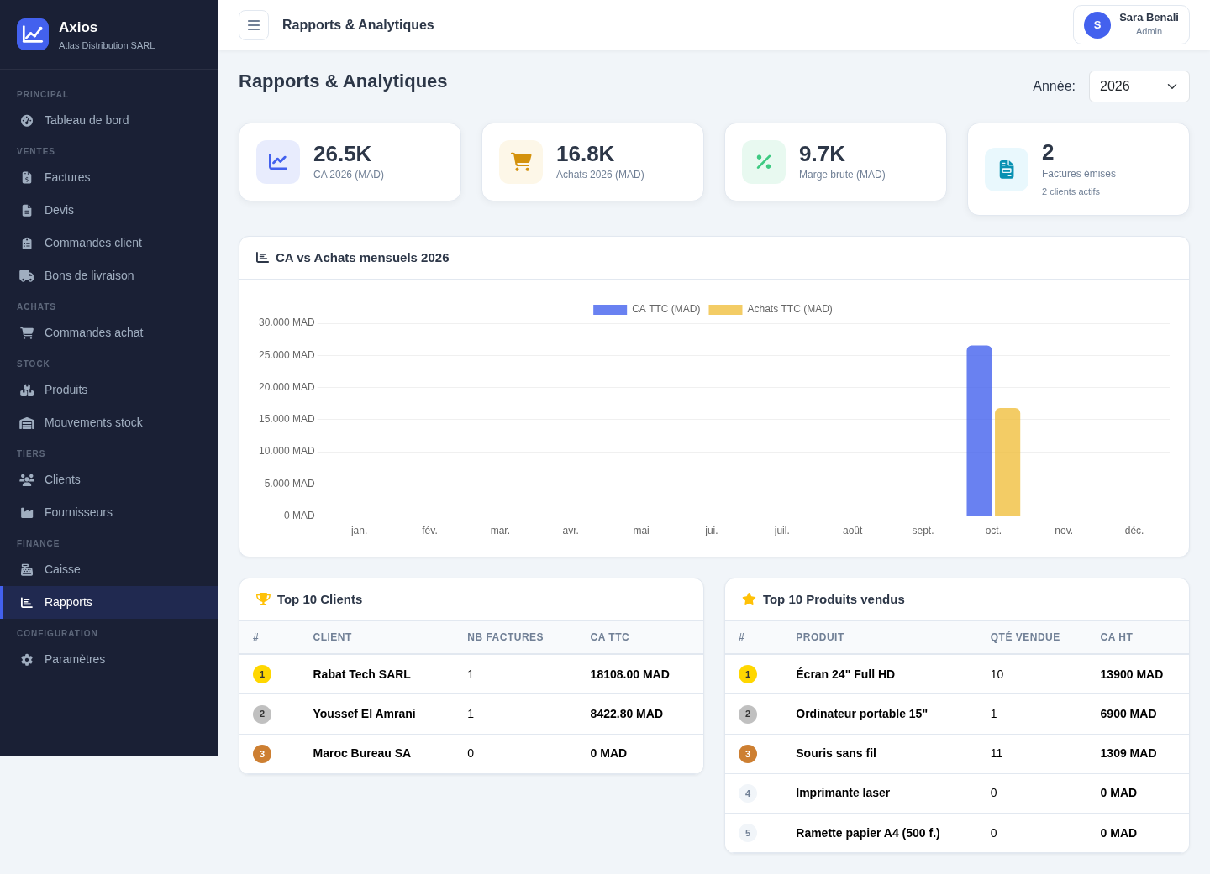Viewport: 1210px width, 874px height.
Task: Click the Youssef El Amrani client name
Action: click(365, 714)
